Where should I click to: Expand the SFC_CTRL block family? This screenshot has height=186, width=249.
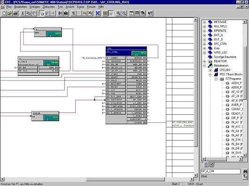tap(204, 44)
